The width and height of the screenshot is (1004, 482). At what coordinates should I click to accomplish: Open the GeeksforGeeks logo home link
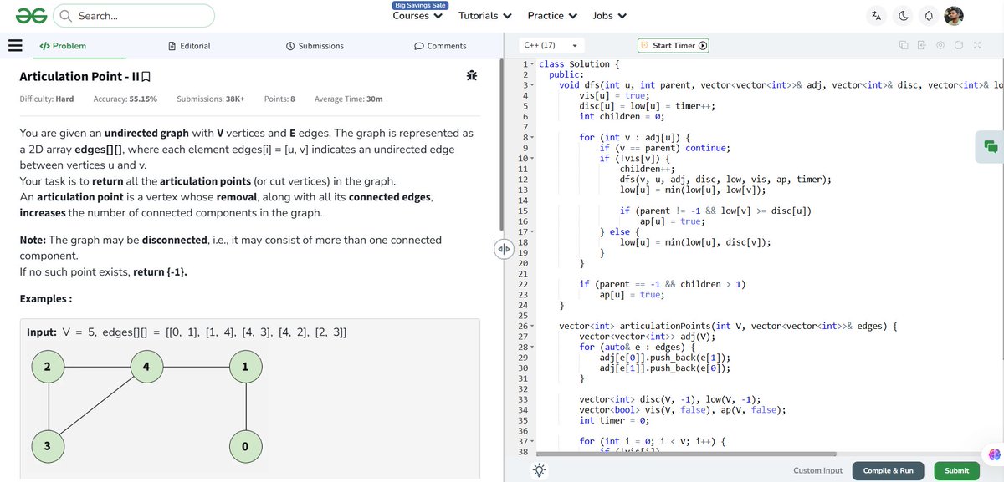[x=31, y=15]
